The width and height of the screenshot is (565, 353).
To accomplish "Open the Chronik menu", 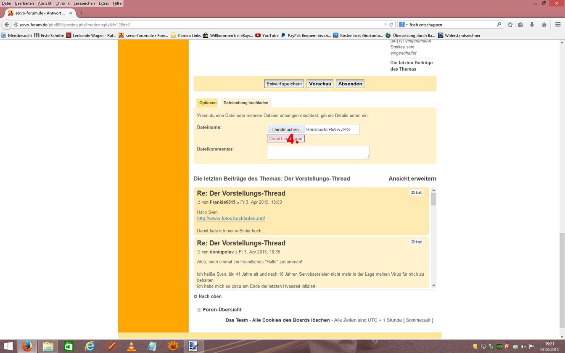I will tap(62, 3).
